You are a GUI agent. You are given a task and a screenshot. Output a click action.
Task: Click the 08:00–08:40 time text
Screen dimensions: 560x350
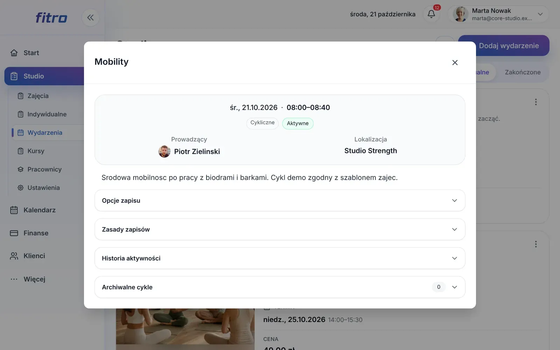(308, 107)
